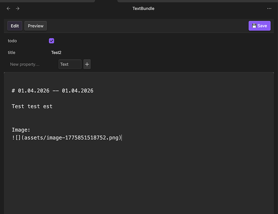Click the 'Test test est' line
Screen dimensions: 278x214
[x=32, y=106]
